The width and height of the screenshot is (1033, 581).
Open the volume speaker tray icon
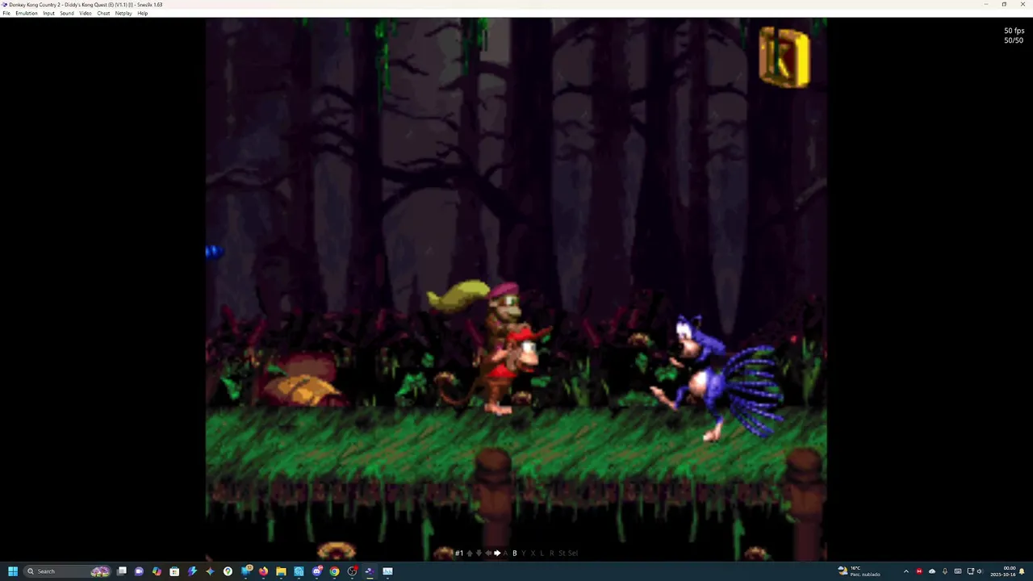point(980,571)
